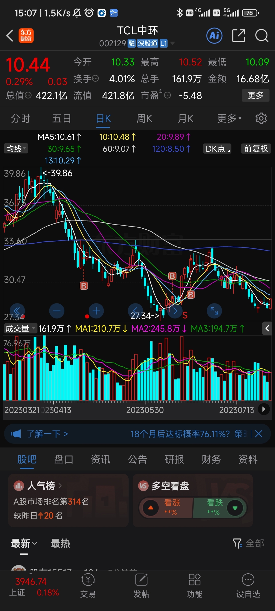Viewport: 275px width, 611px height.
Task: Expand chart to fullscreen icon
Action: [x=214, y=311]
